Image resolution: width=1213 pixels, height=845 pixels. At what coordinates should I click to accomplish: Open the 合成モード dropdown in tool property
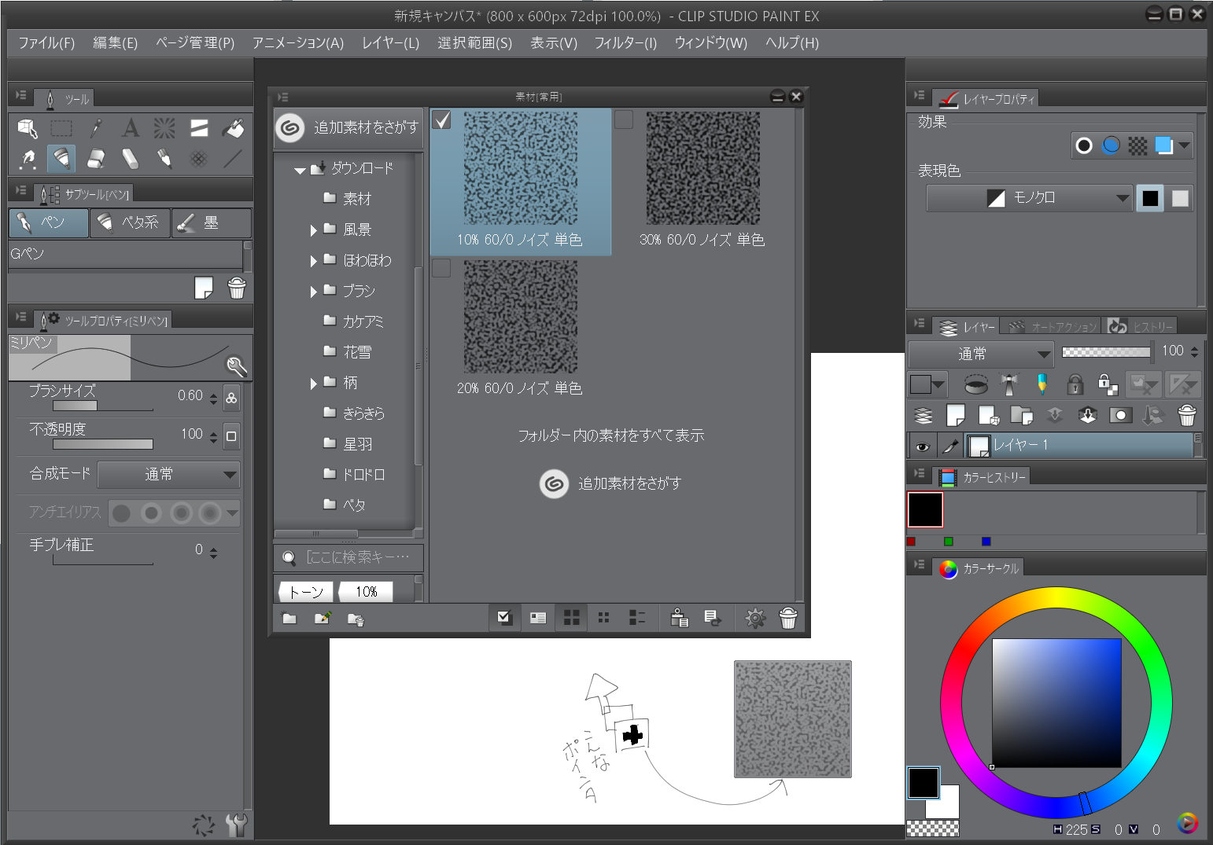point(168,475)
